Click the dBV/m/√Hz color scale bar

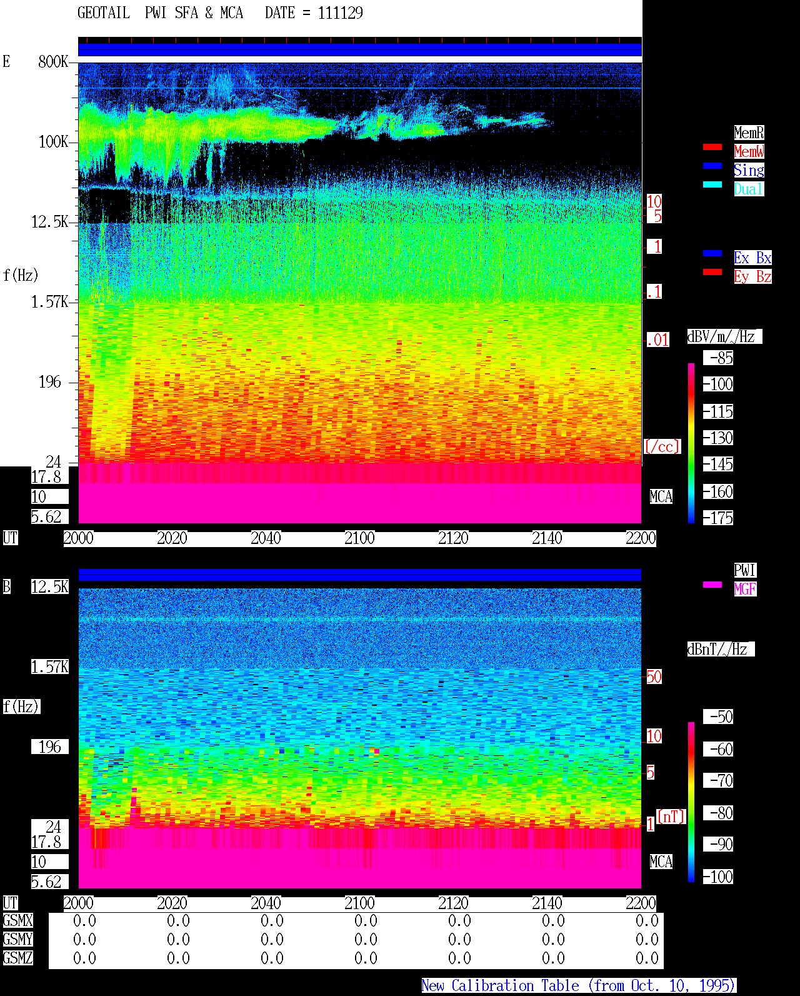(x=691, y=443)
